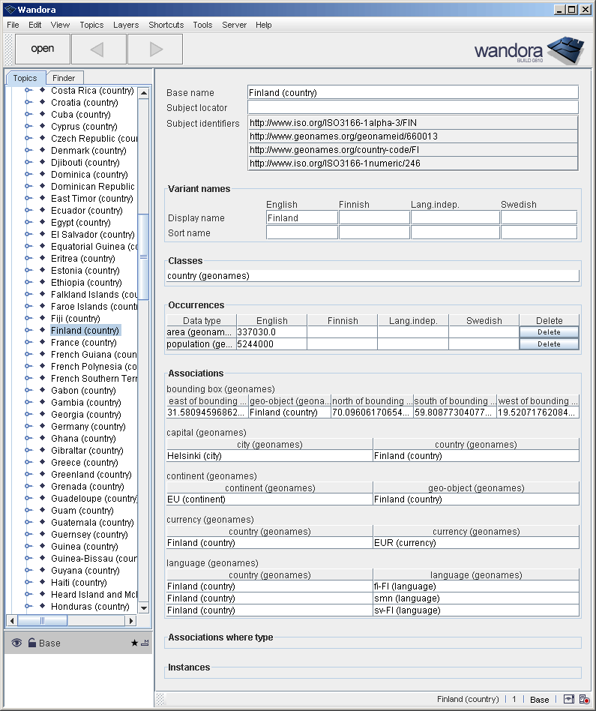Image resolution: width=596 pixels, height=711 pixels.
Task: Click the star icon on Base layer
Action: pos(134,643)
